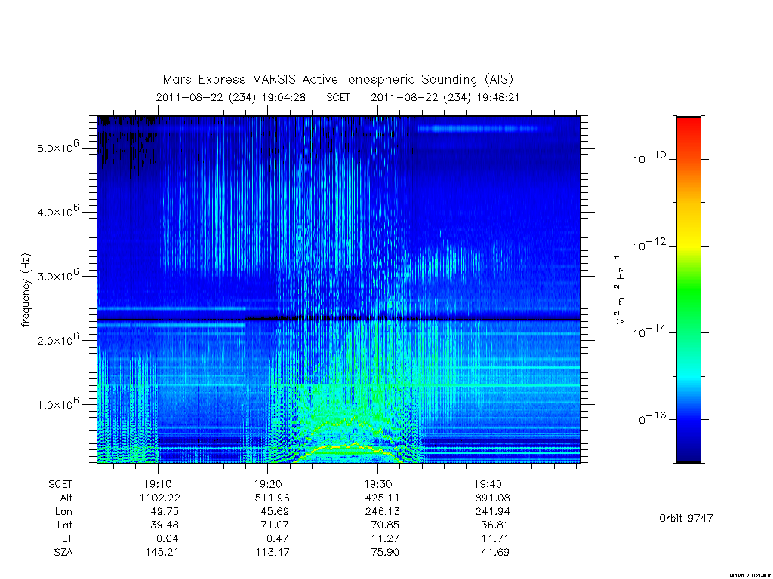Click latitude value 36.81
Screen dimensions: 773x579
pyautogui.click(x=495, y=525)
